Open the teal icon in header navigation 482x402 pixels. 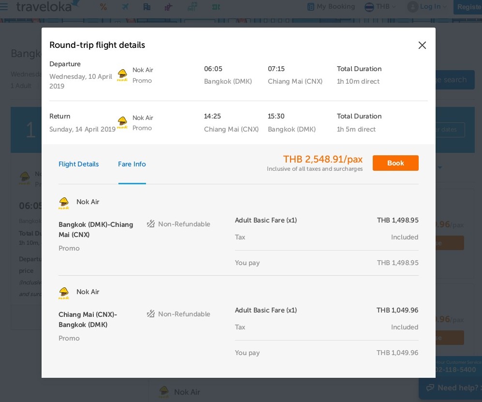pyautogui.click(x=192, y=6)
